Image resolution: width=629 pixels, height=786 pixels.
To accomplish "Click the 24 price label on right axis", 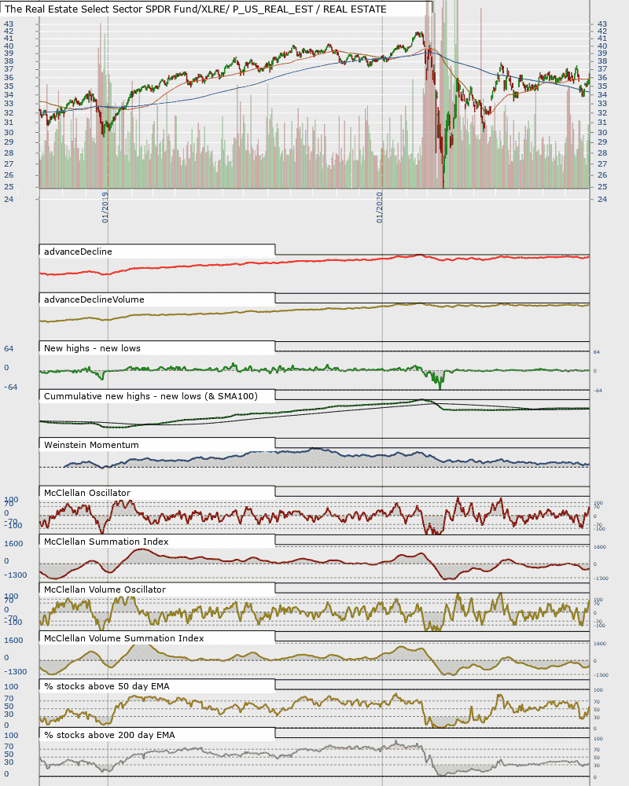I will [x=602, y=199].
